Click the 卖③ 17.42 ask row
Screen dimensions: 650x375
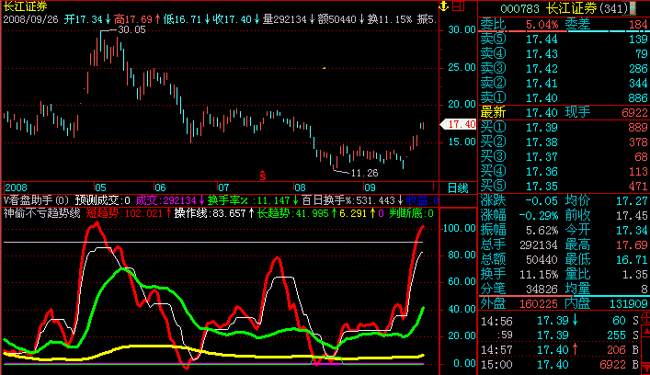pyautogui.click(x=564, y=68)
